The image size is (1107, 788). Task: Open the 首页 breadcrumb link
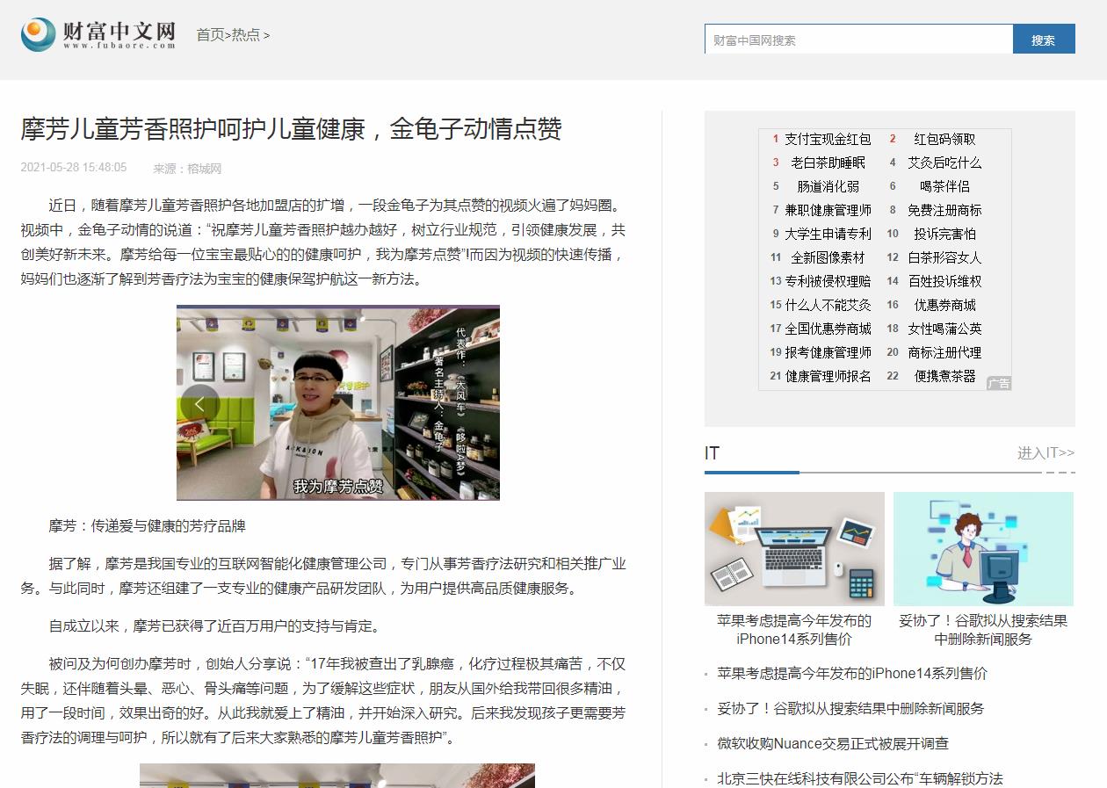pyautogui.click(x=210, y=35)
